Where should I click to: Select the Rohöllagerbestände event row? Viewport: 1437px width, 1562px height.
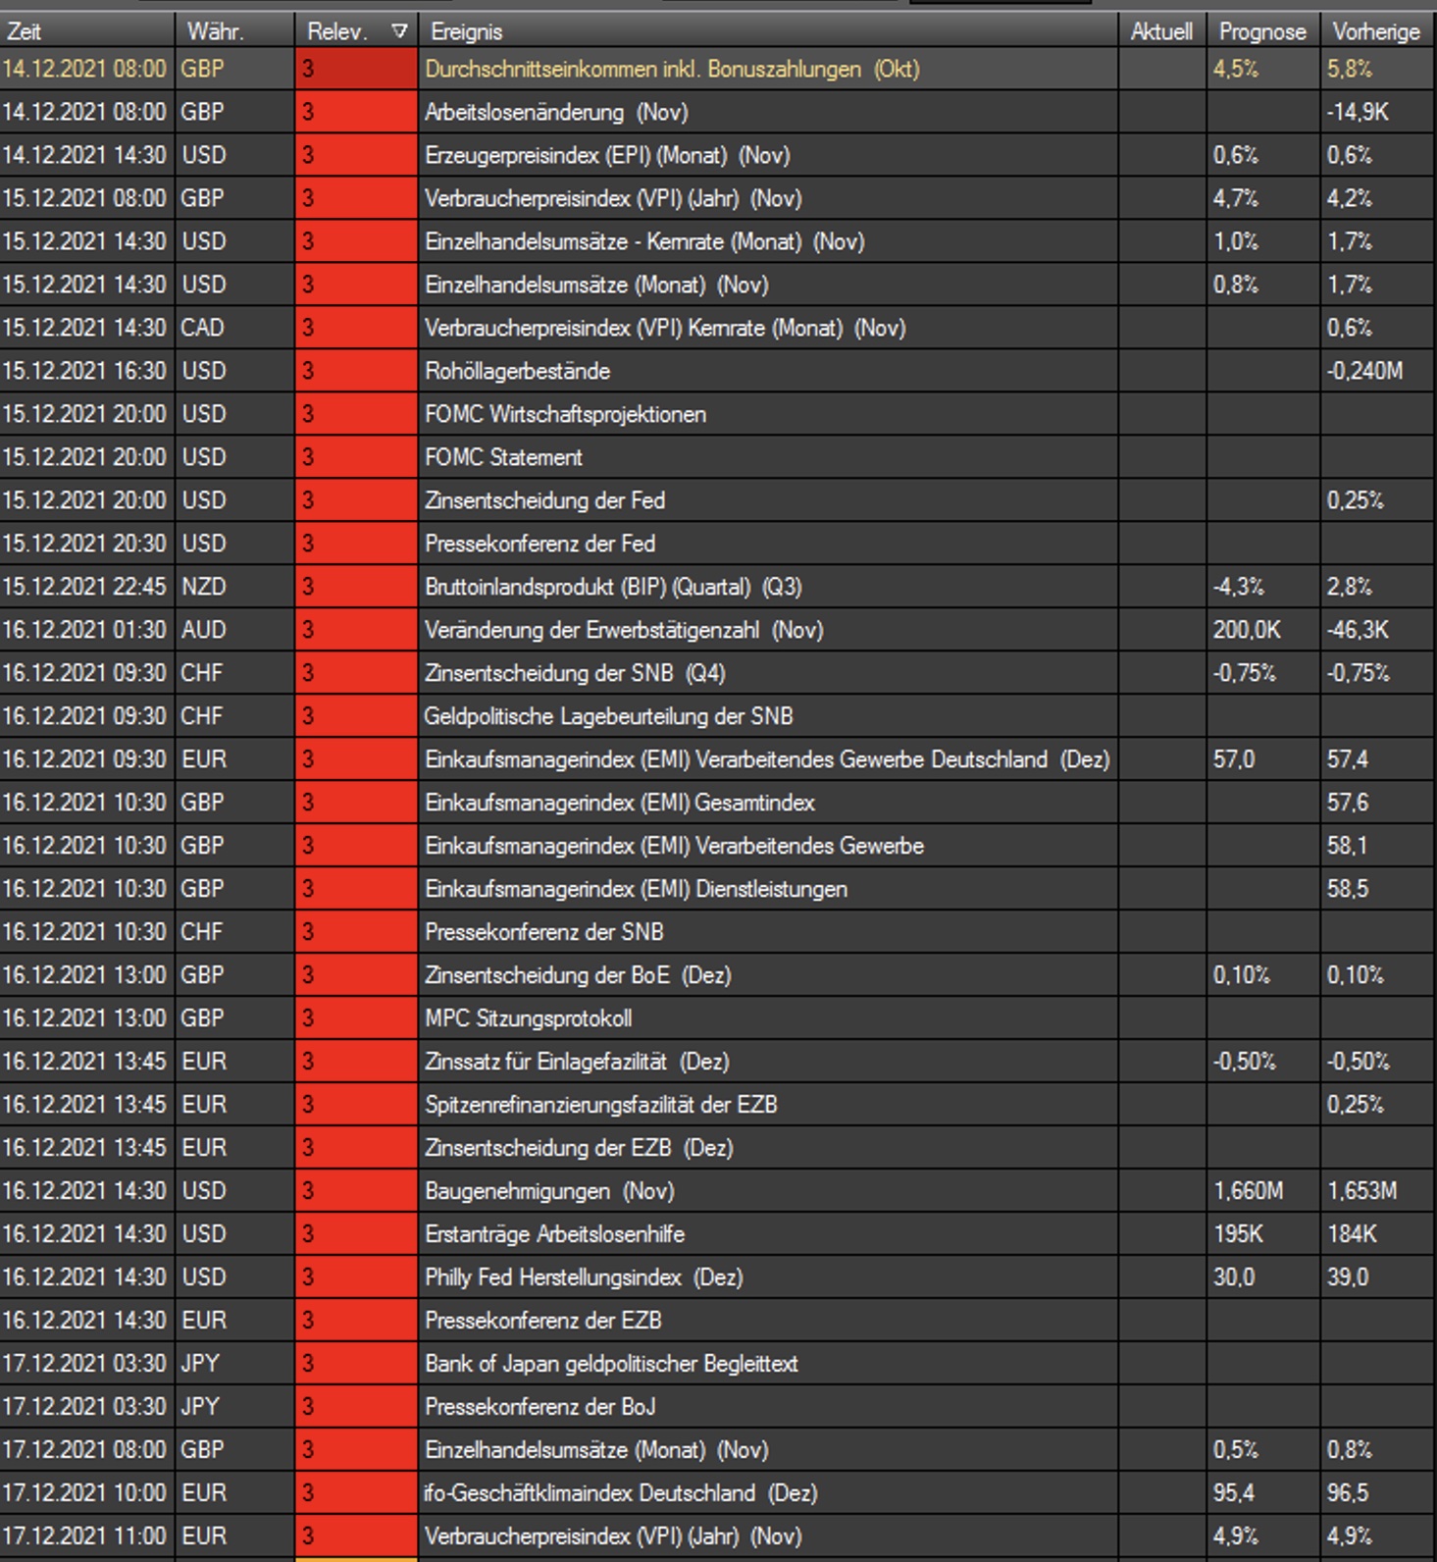coord(517,371)
